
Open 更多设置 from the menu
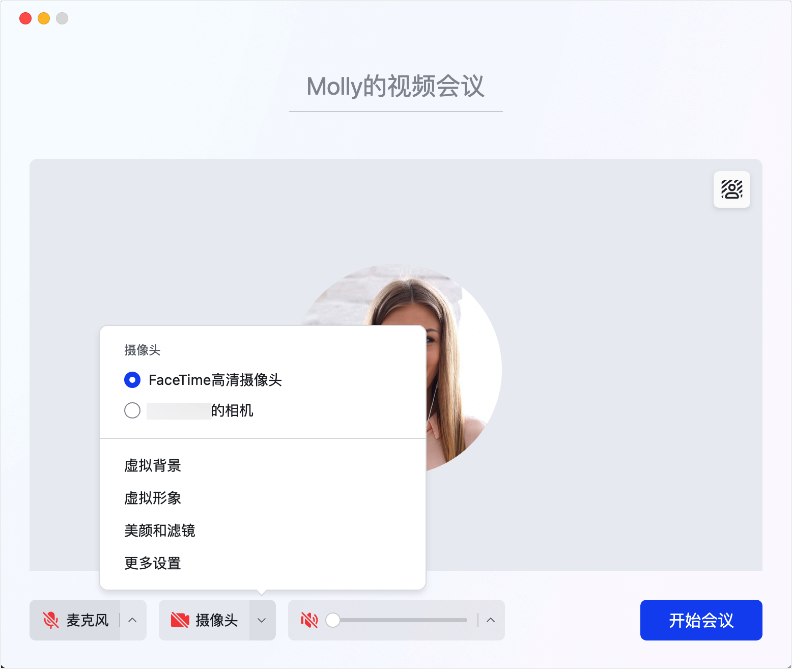pos(152,563)
